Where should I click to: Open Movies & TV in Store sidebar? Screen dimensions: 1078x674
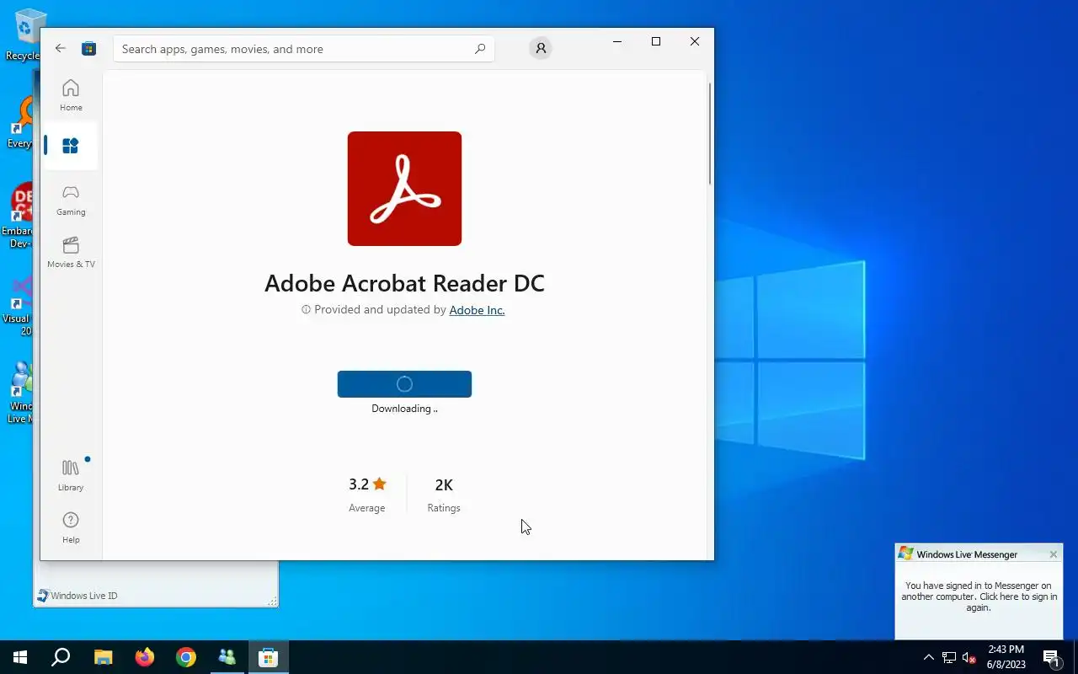[71, 252]
